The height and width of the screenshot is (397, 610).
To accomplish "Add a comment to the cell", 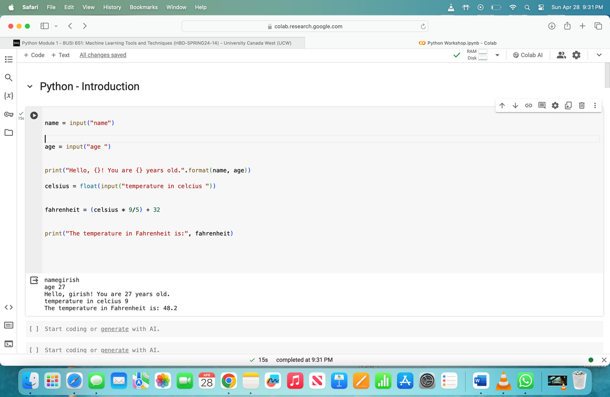I will click(542, 106).
